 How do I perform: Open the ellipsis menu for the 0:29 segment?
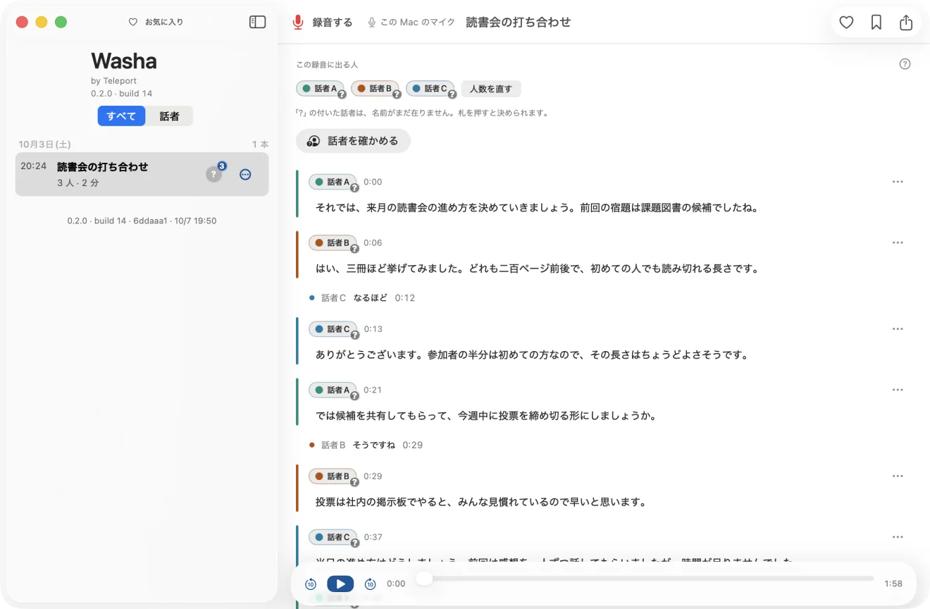coord(898,476)
